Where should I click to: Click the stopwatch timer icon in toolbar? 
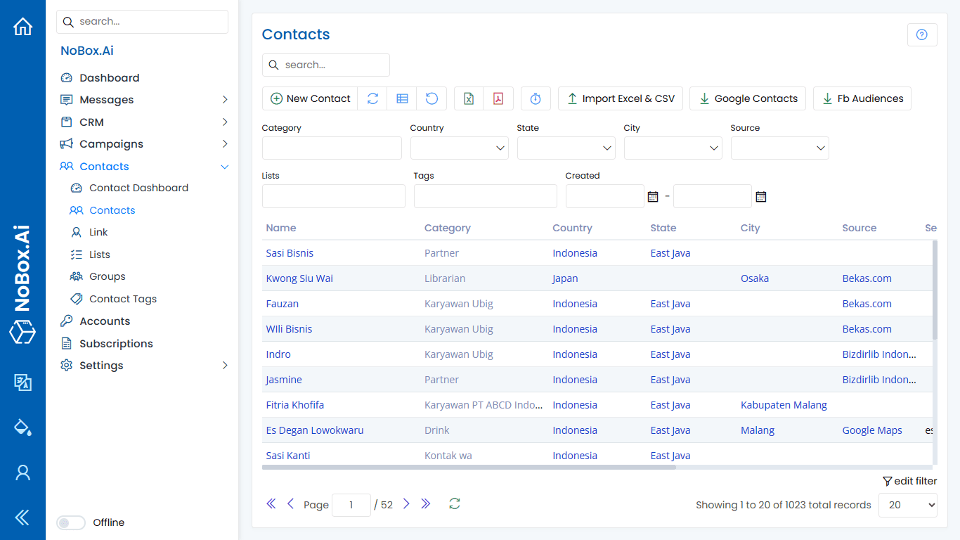pyautogui.click(x=536, y=98)
